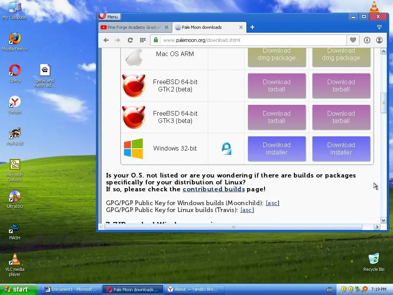
Task: Click the page scroll up arrow
Action: [x=383, y=51]
